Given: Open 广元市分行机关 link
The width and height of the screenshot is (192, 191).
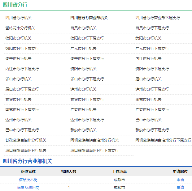Looking at the screenshot, I should point(83,49).
